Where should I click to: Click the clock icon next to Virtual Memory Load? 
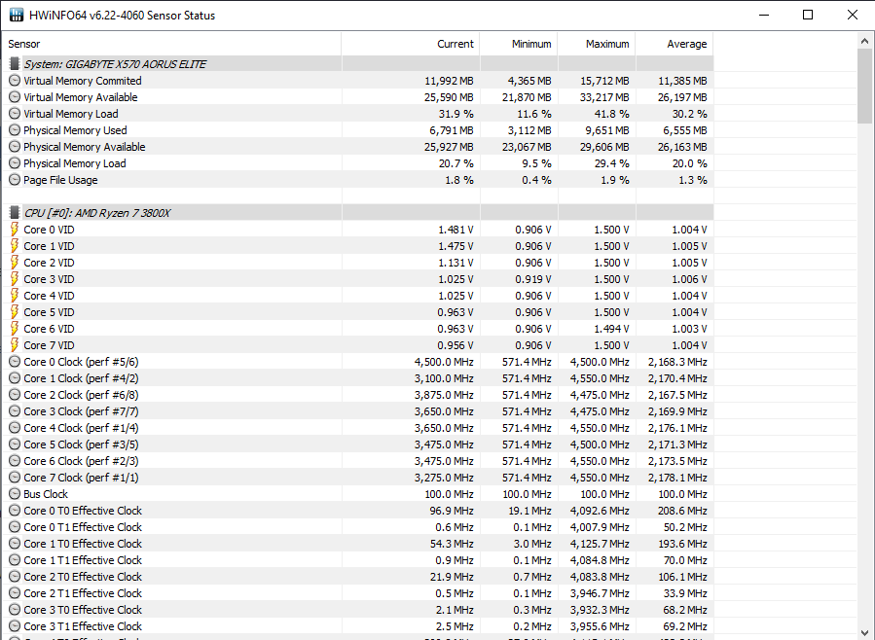coord(15,114)
